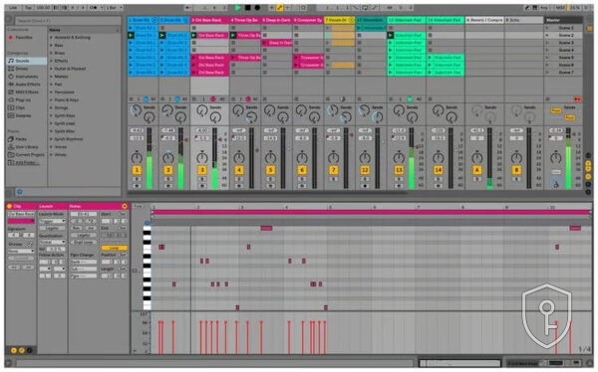The image size is (598, 372).
Task: Toggle the first yellow clip-box button, bottom left
Action: click(14, 350)
